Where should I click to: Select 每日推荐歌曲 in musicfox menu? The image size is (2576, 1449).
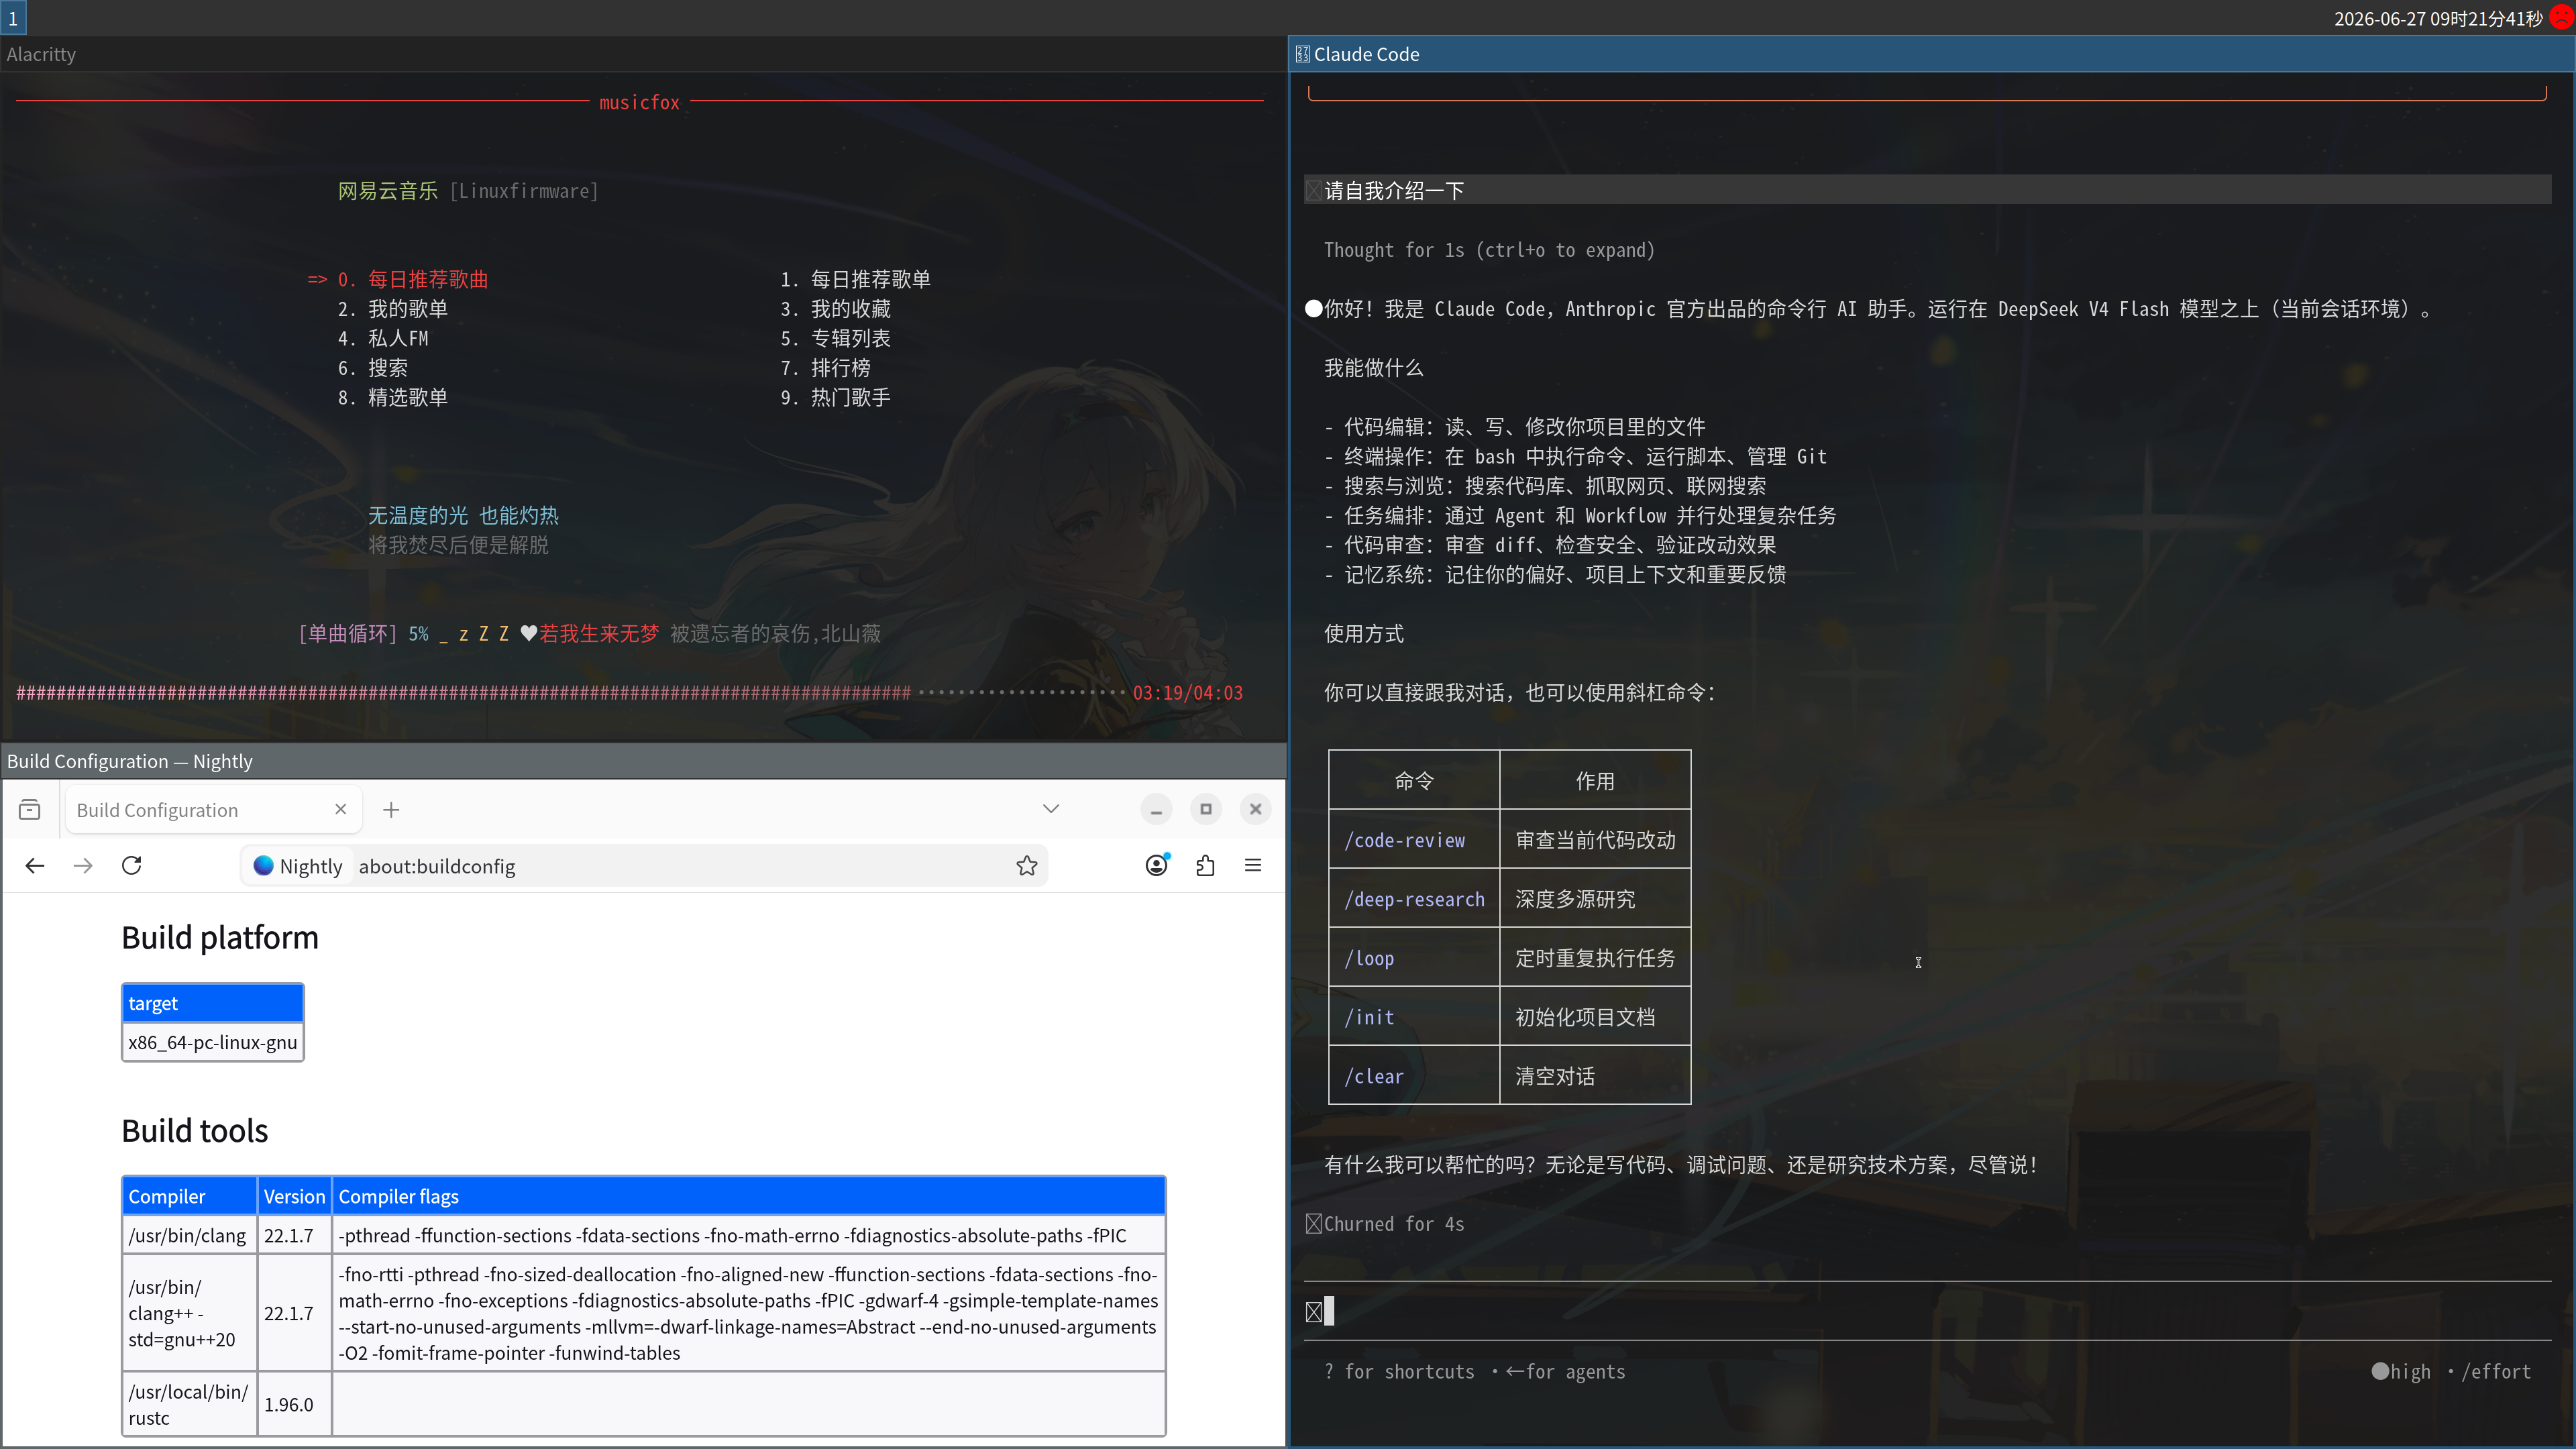tap(412, 279)
